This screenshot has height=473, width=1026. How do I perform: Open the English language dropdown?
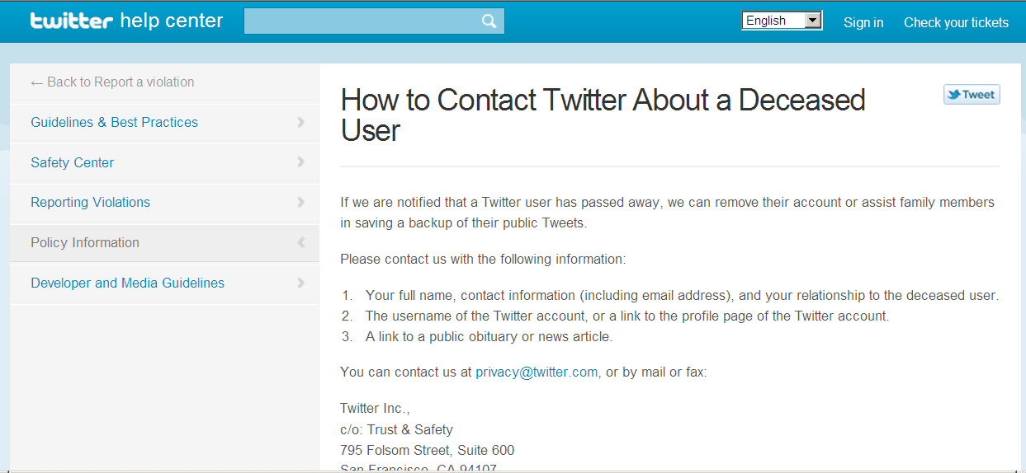pos(782,21)
